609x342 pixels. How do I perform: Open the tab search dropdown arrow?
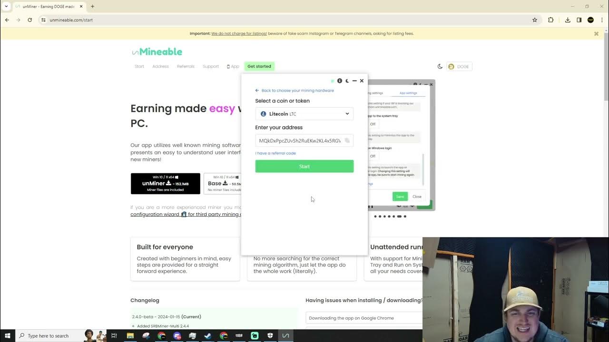(x=6, y=7)
